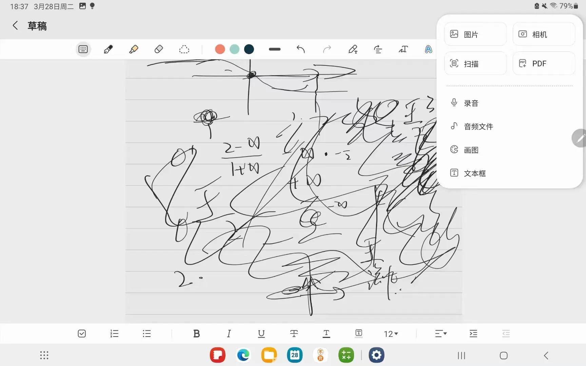Image resolution: width=586 pixels, height=366 pixels.
Task: Undo the last stroke
Action: coord(300,49)
